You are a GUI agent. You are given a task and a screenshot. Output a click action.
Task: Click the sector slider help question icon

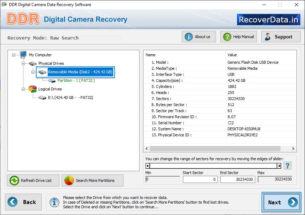(x=288, y=166)
